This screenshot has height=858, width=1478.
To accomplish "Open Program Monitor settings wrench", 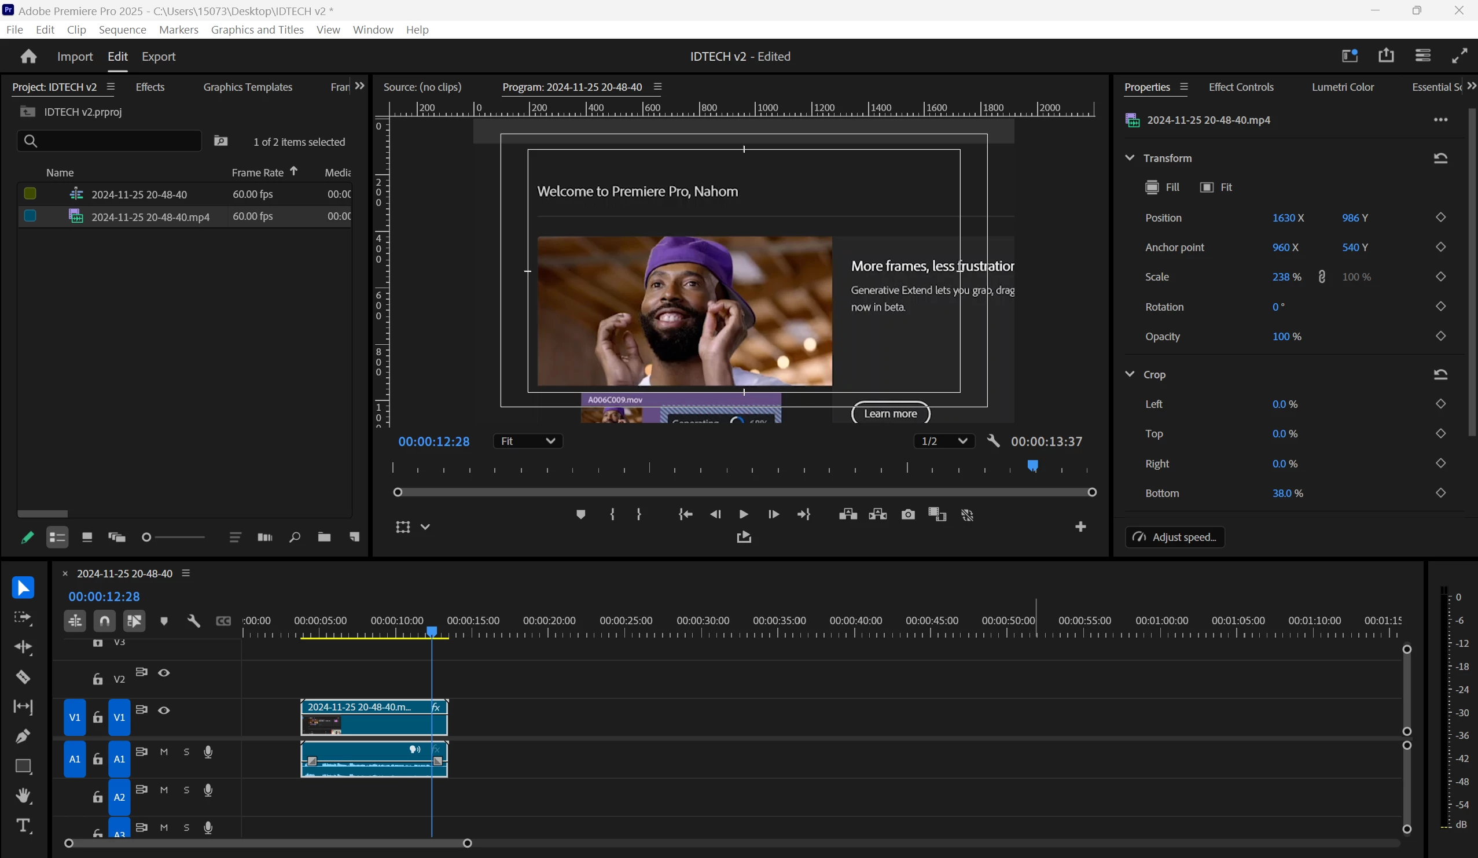I will pyautogui.click(x=993, y=440).
